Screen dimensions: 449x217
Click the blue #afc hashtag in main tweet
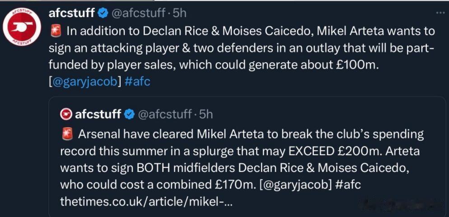(x=138, y=82)
